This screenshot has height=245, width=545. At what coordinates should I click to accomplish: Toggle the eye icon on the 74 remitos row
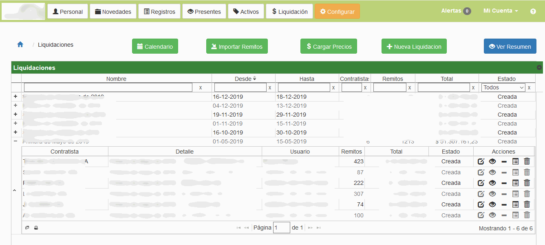[492, 204]
